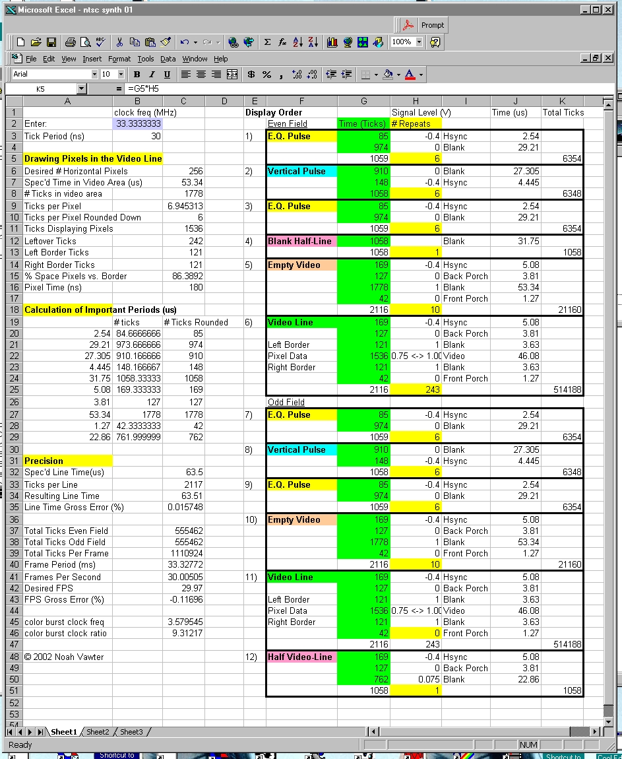
Task: Click the AutoSum sigma icon
Action: 267,42
